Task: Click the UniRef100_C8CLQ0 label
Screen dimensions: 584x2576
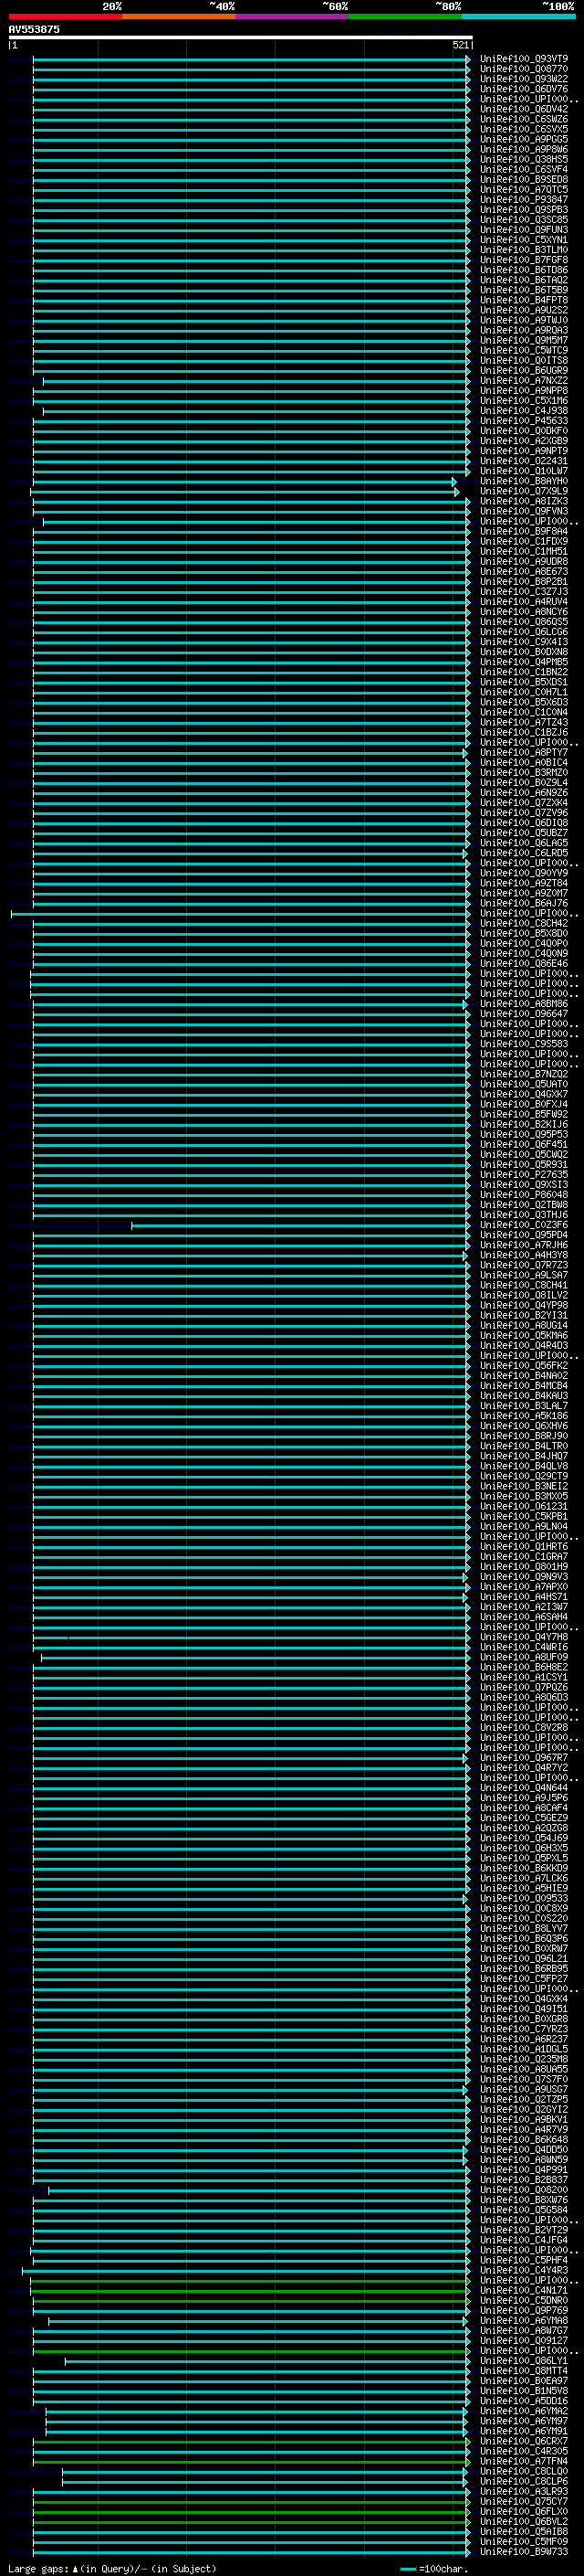Action: [524, 2471]
